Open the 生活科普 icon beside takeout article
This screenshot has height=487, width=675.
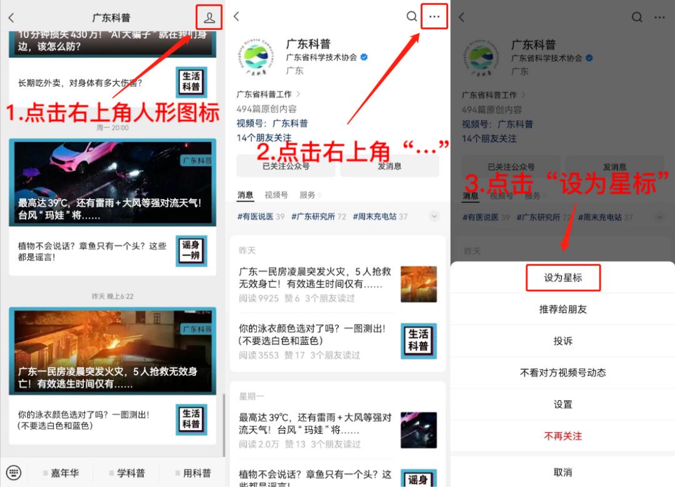(x=192, y=82)
